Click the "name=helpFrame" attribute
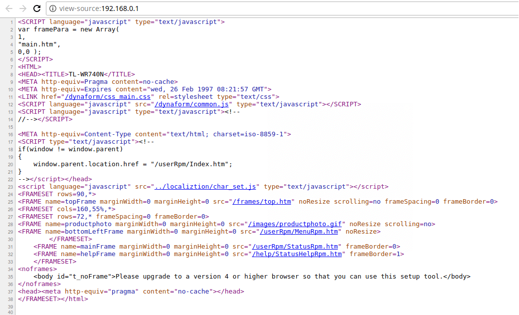 [x=88, y=254]
